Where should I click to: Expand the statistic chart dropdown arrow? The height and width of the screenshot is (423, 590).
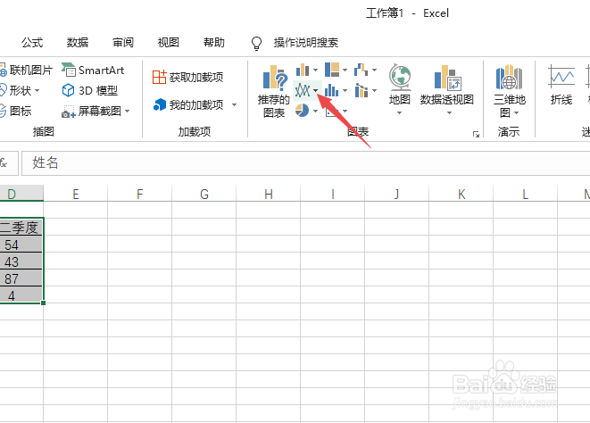pos(345,90)
